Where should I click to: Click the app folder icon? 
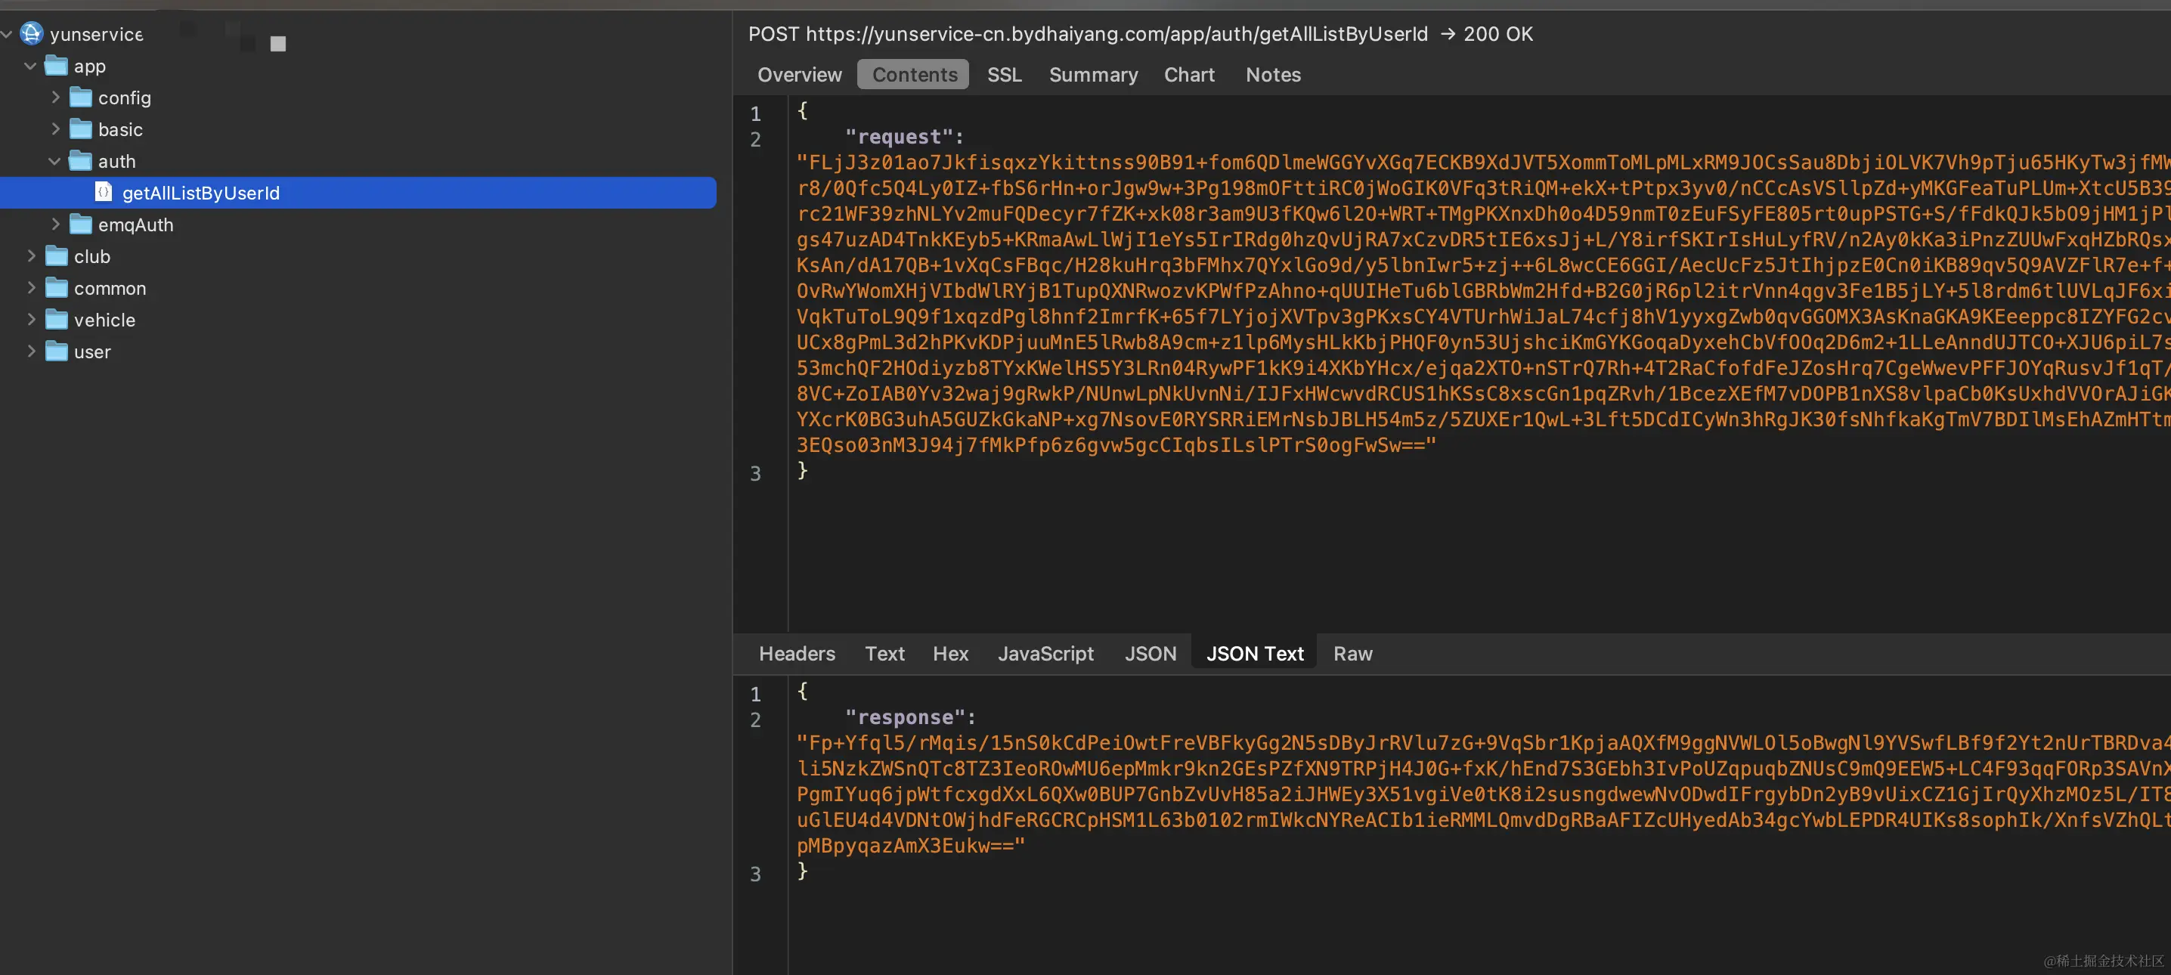point(56,66)
